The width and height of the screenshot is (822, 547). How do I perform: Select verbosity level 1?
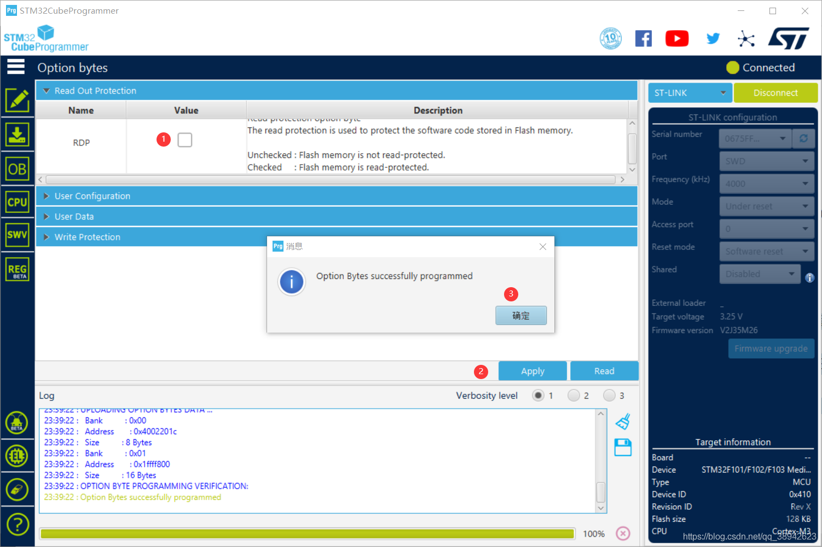tap(538, 395)
